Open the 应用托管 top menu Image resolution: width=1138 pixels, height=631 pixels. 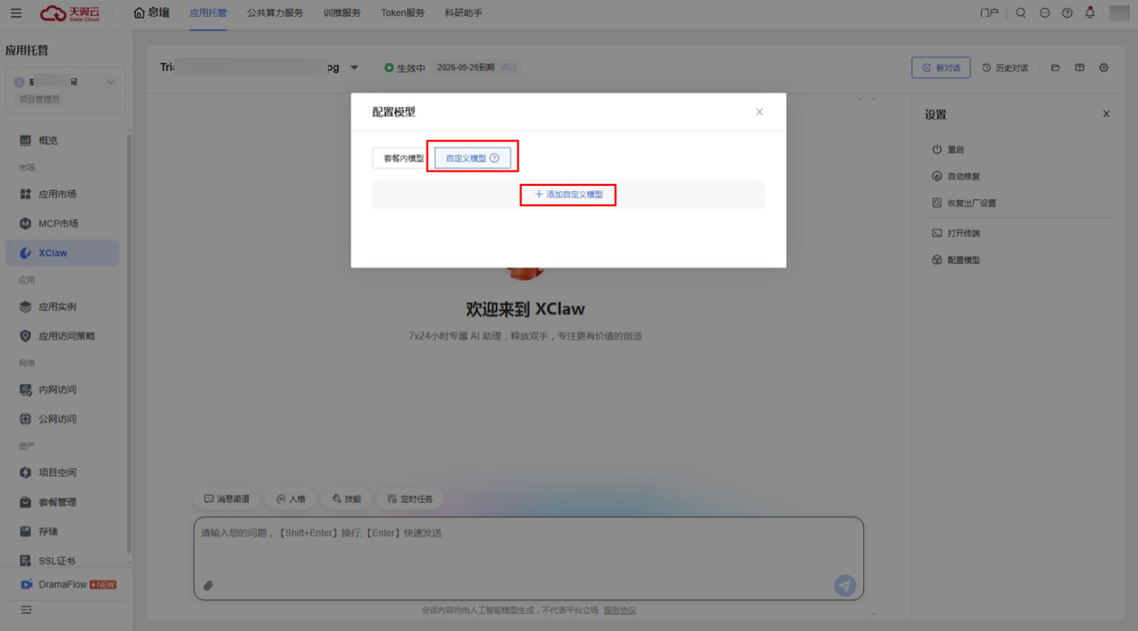pyautogui.click(x=208, y=13)
